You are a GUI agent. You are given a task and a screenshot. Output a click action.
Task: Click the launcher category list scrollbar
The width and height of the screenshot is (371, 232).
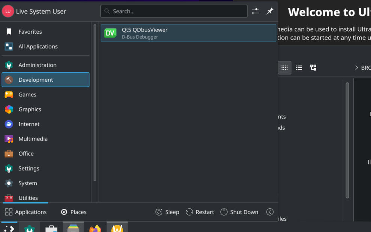click(95, 102)
